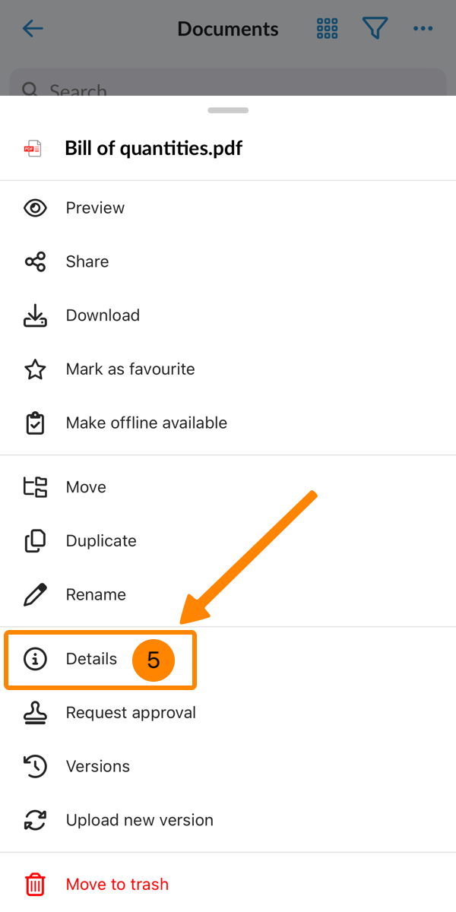Switch to grid view icon

click(x=327, y=29)
